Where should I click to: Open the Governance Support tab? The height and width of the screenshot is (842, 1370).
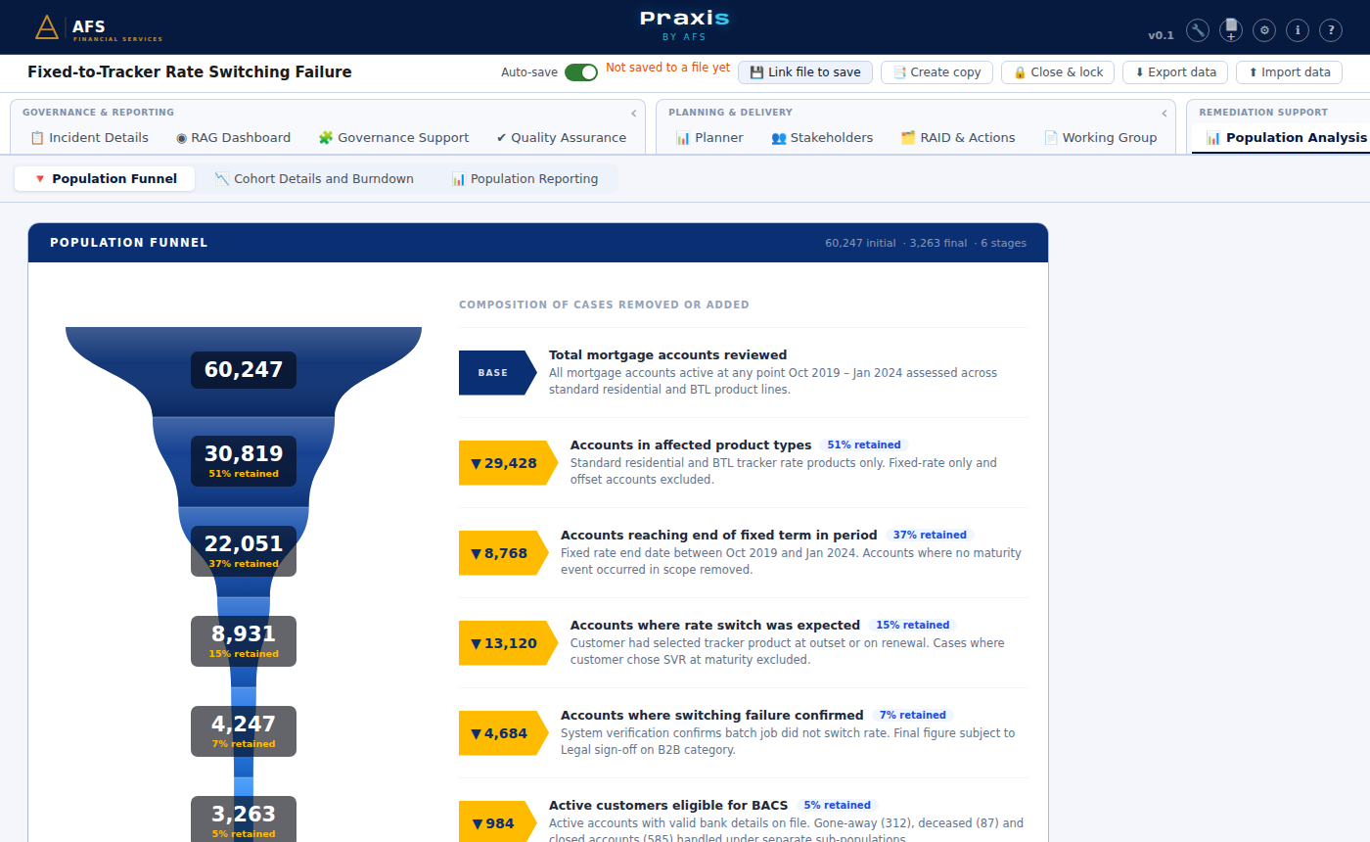coord(393,138)
